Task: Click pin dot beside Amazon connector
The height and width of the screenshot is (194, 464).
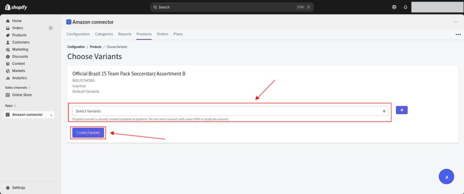Action: 51,115
